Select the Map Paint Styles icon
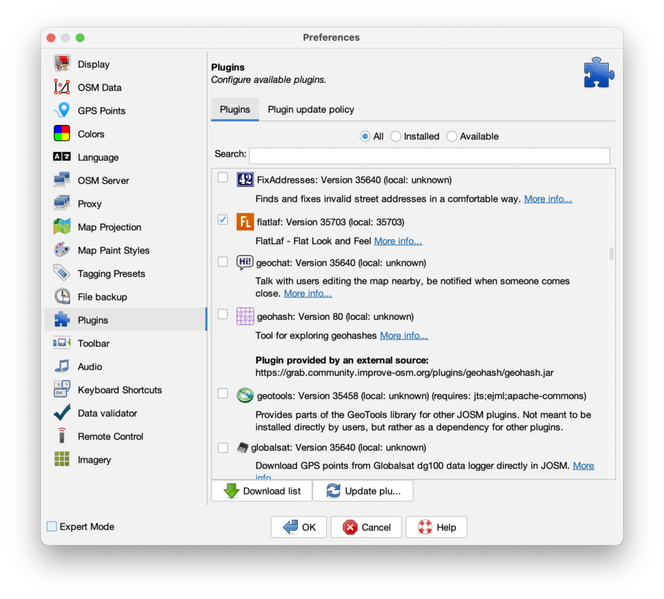The image size is (664, 599). click(x=62, y=250)
